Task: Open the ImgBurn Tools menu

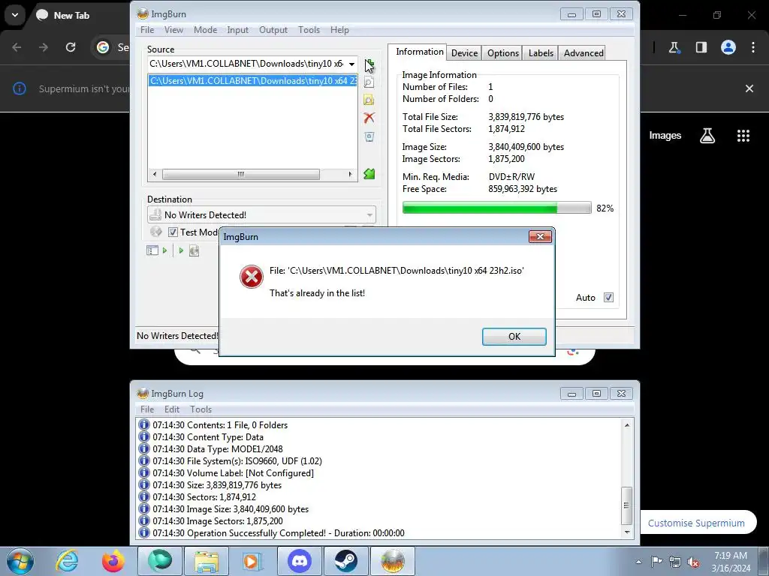Action: [x=309, y=30]
